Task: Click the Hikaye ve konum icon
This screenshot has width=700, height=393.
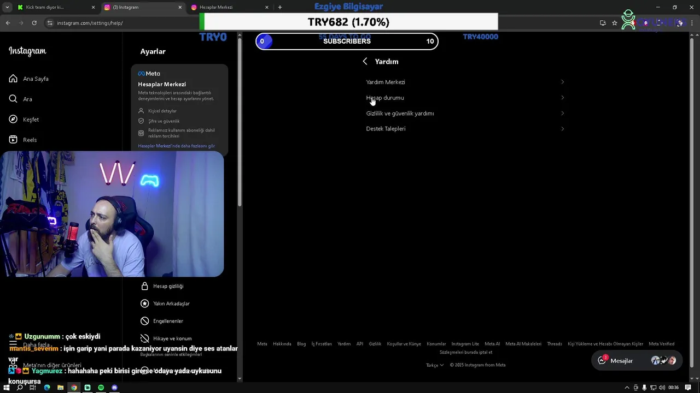Action: point(144,338)
